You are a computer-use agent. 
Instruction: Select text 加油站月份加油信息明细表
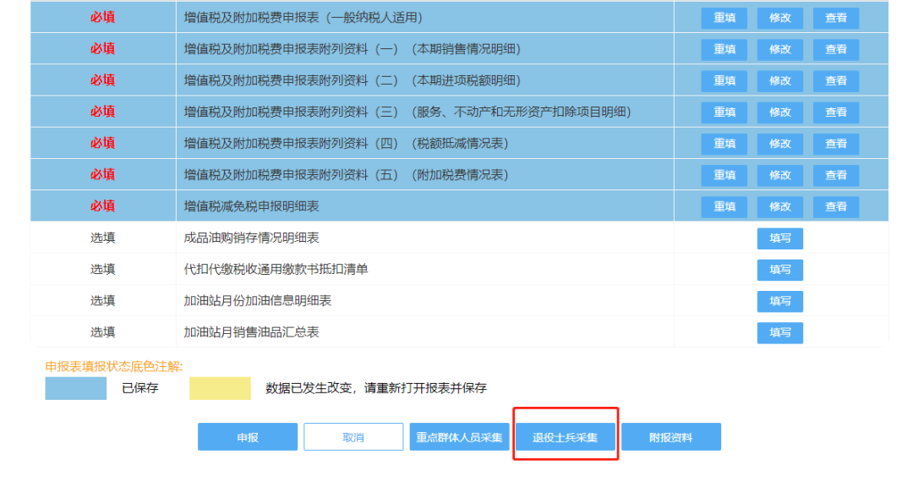pos(257,300)
